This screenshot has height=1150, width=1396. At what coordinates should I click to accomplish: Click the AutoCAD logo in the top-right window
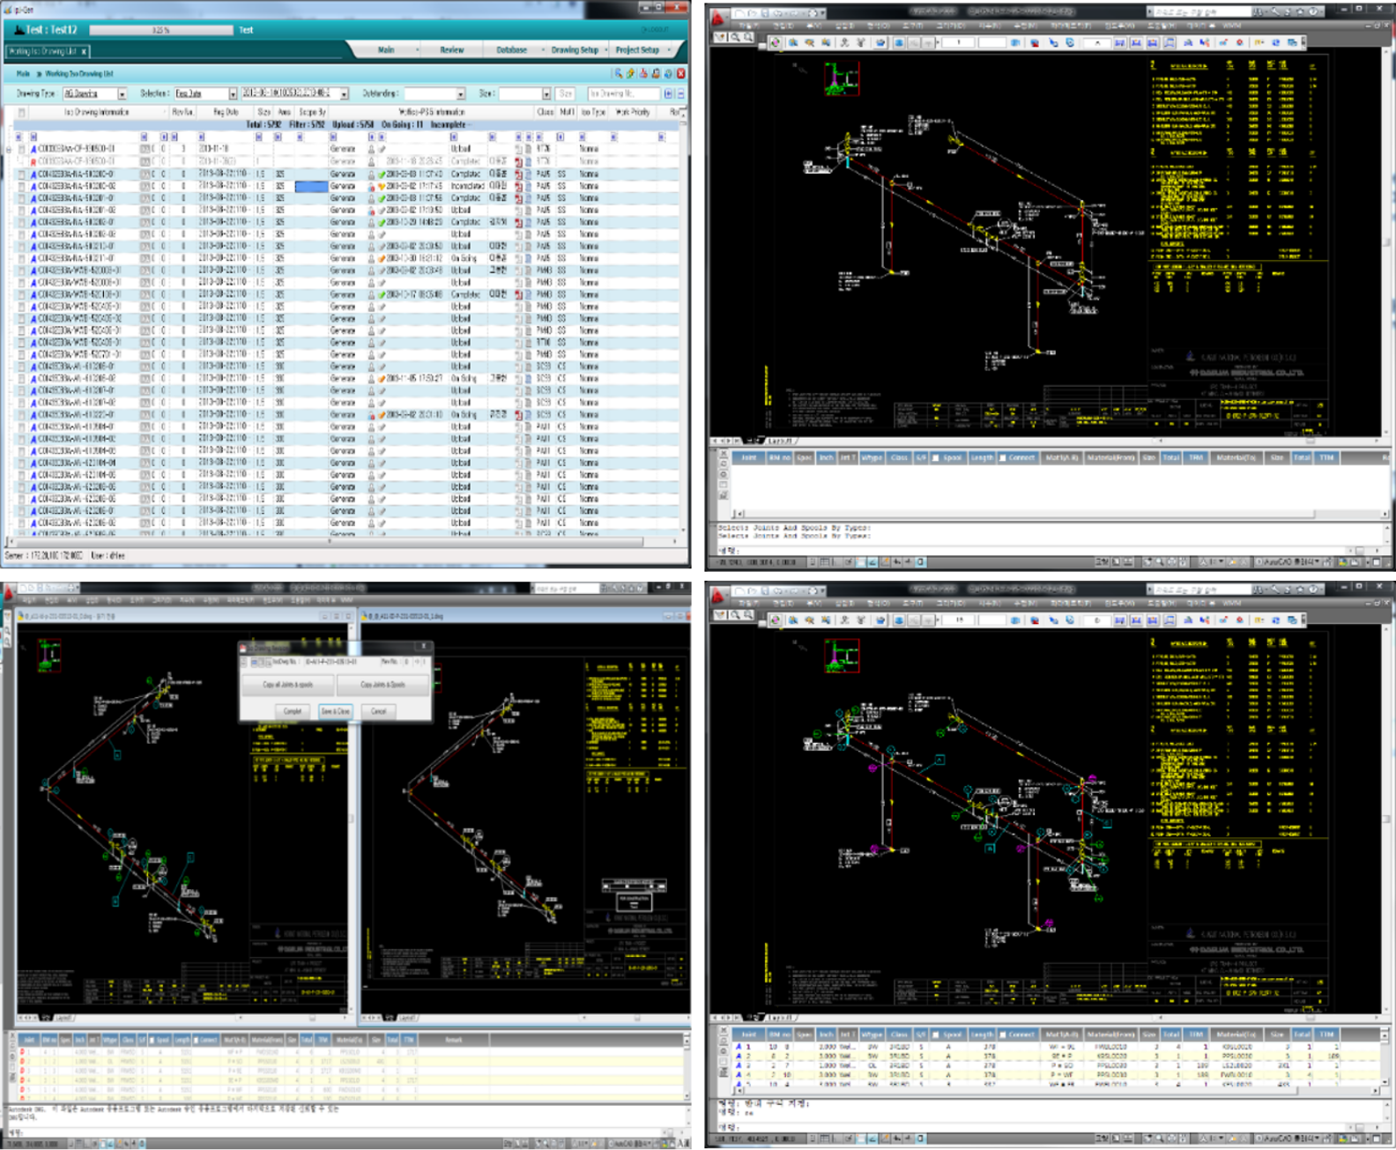coord(718,17)
